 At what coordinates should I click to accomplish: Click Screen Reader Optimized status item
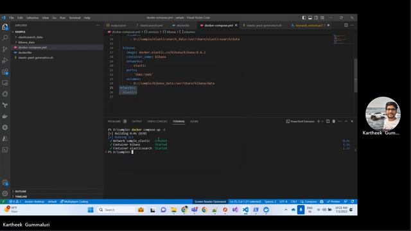tap(210, 201)
